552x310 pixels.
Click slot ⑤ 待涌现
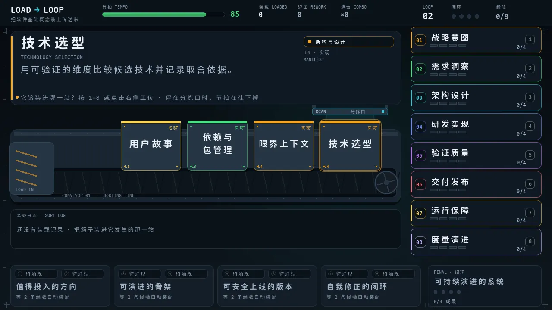click(x=243, y=274)
